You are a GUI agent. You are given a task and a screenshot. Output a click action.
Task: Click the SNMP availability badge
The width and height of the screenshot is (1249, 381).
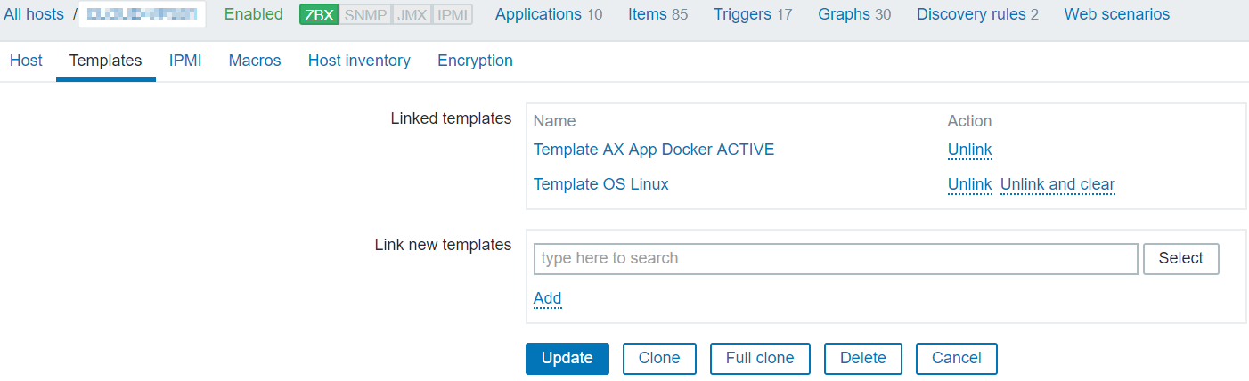pyautogui.click(x=365, y=14)
